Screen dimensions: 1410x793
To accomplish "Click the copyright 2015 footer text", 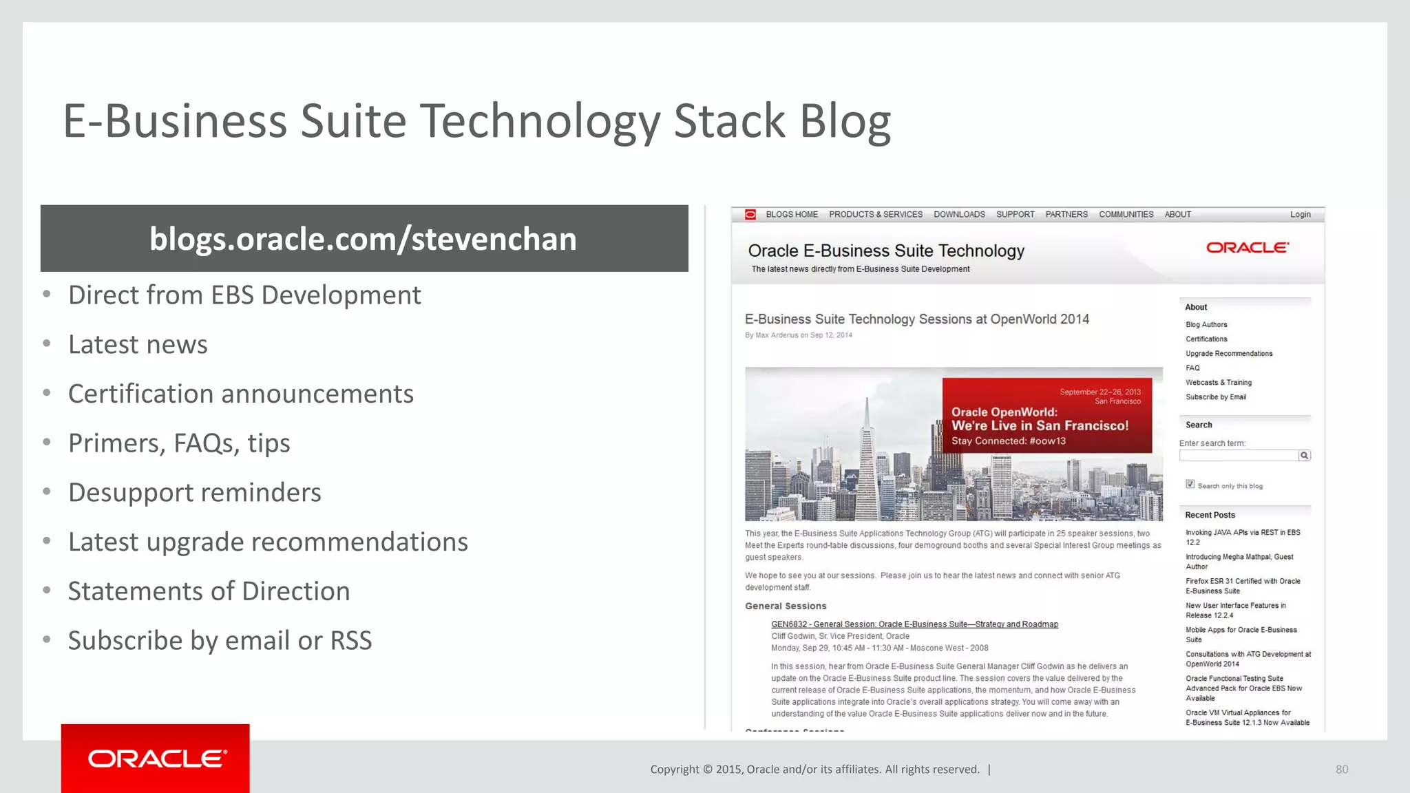I will pyautogui.click(x=815, y=770).
